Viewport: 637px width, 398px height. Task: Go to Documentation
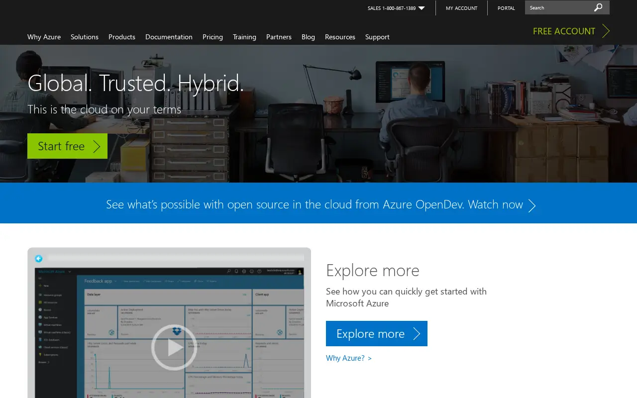click(169, 37)
